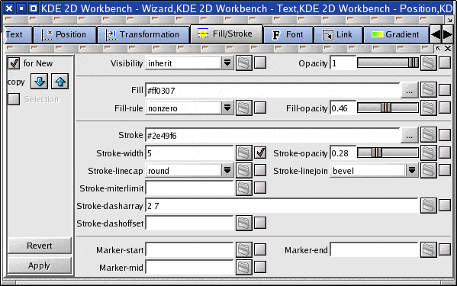Viewport: 457px width, 286px height.
Task: Enable the Selection checkbox
Action: [14, 99]
